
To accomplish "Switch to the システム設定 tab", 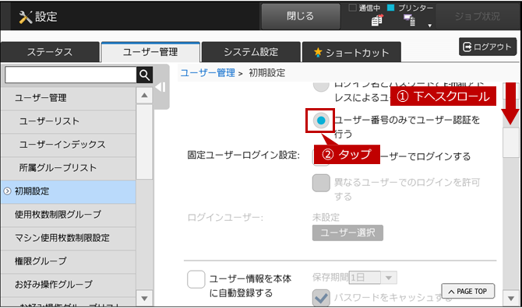I will pos(251,52).
